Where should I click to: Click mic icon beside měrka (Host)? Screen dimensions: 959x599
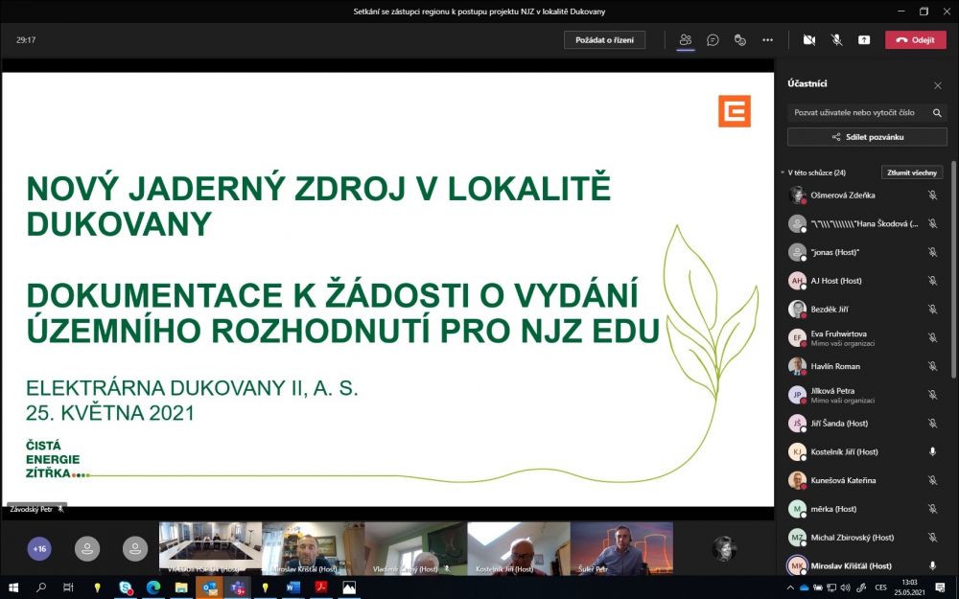(933, 509)
